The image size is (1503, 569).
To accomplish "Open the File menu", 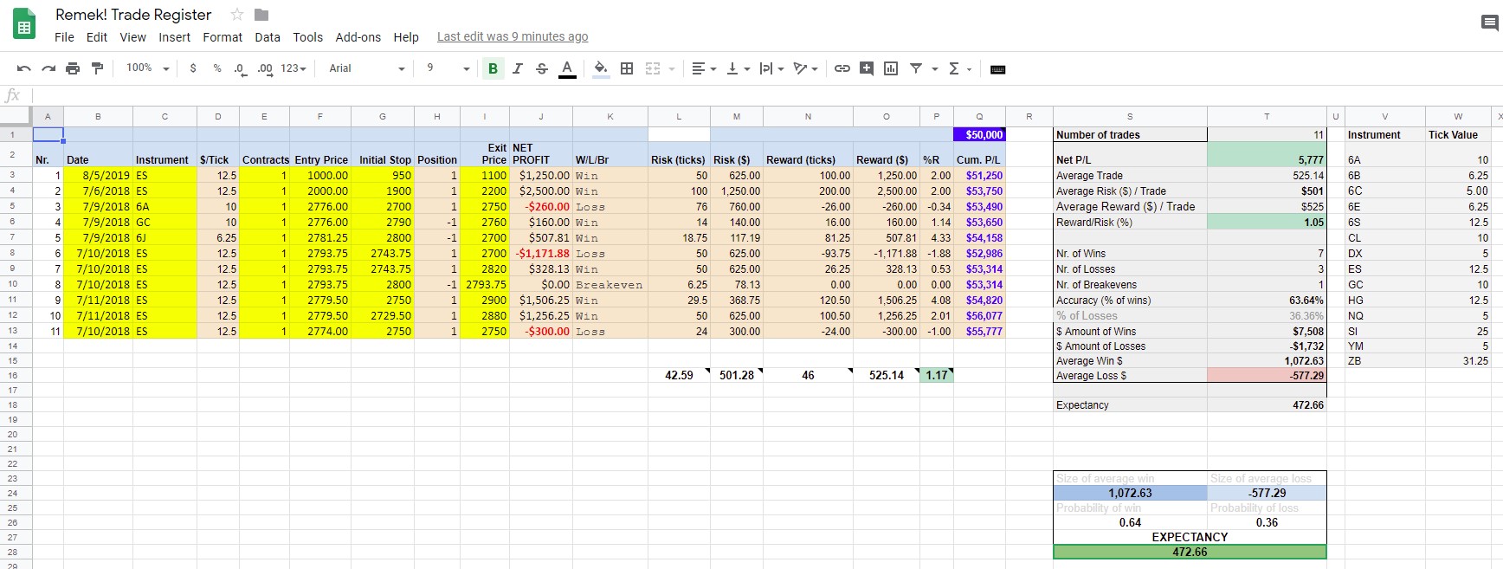I will [x=64, y=37].
